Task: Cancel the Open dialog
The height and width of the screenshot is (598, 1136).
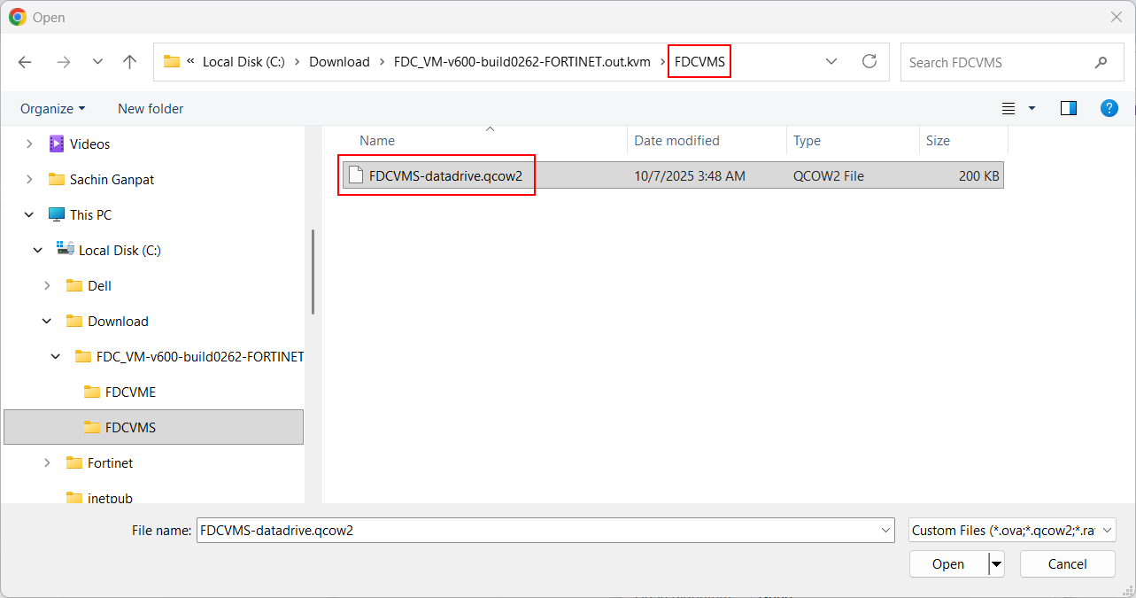Action: 1067,563
